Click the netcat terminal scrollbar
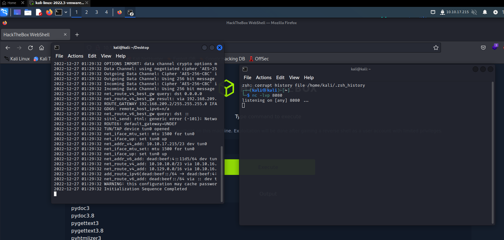The image size is (504, 240). [493, 153]
